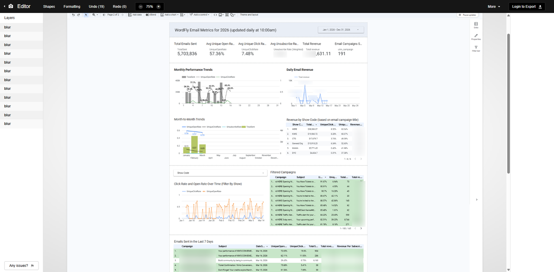554x272 pixels.
Task: Open Theme and layout
Action: click(249, 15)
